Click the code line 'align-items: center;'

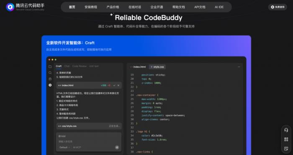click(155, 119)
